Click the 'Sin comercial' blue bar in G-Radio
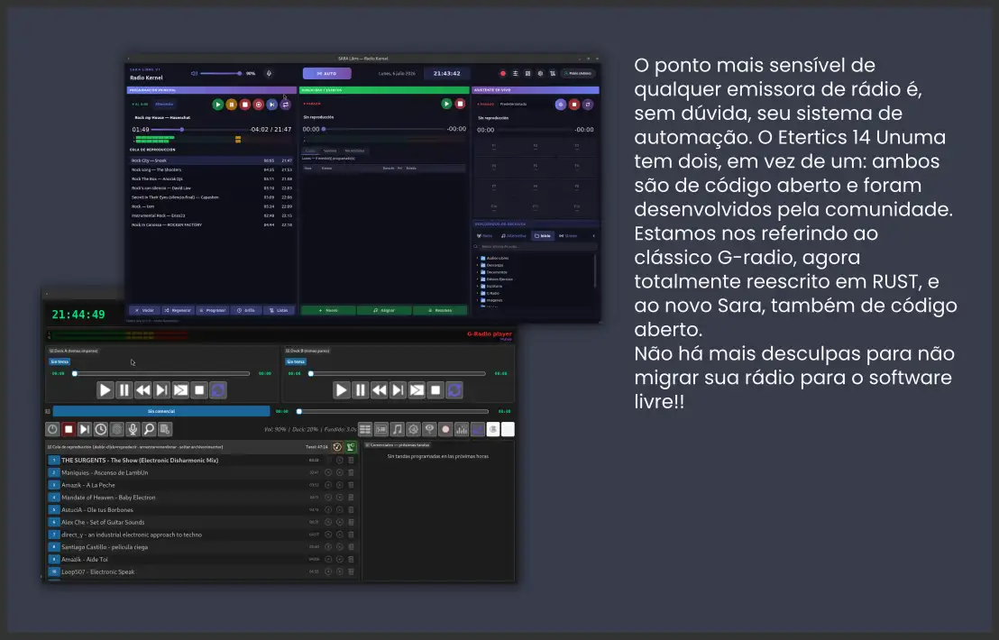Screen dimensions: 999x640 (161, 411)
